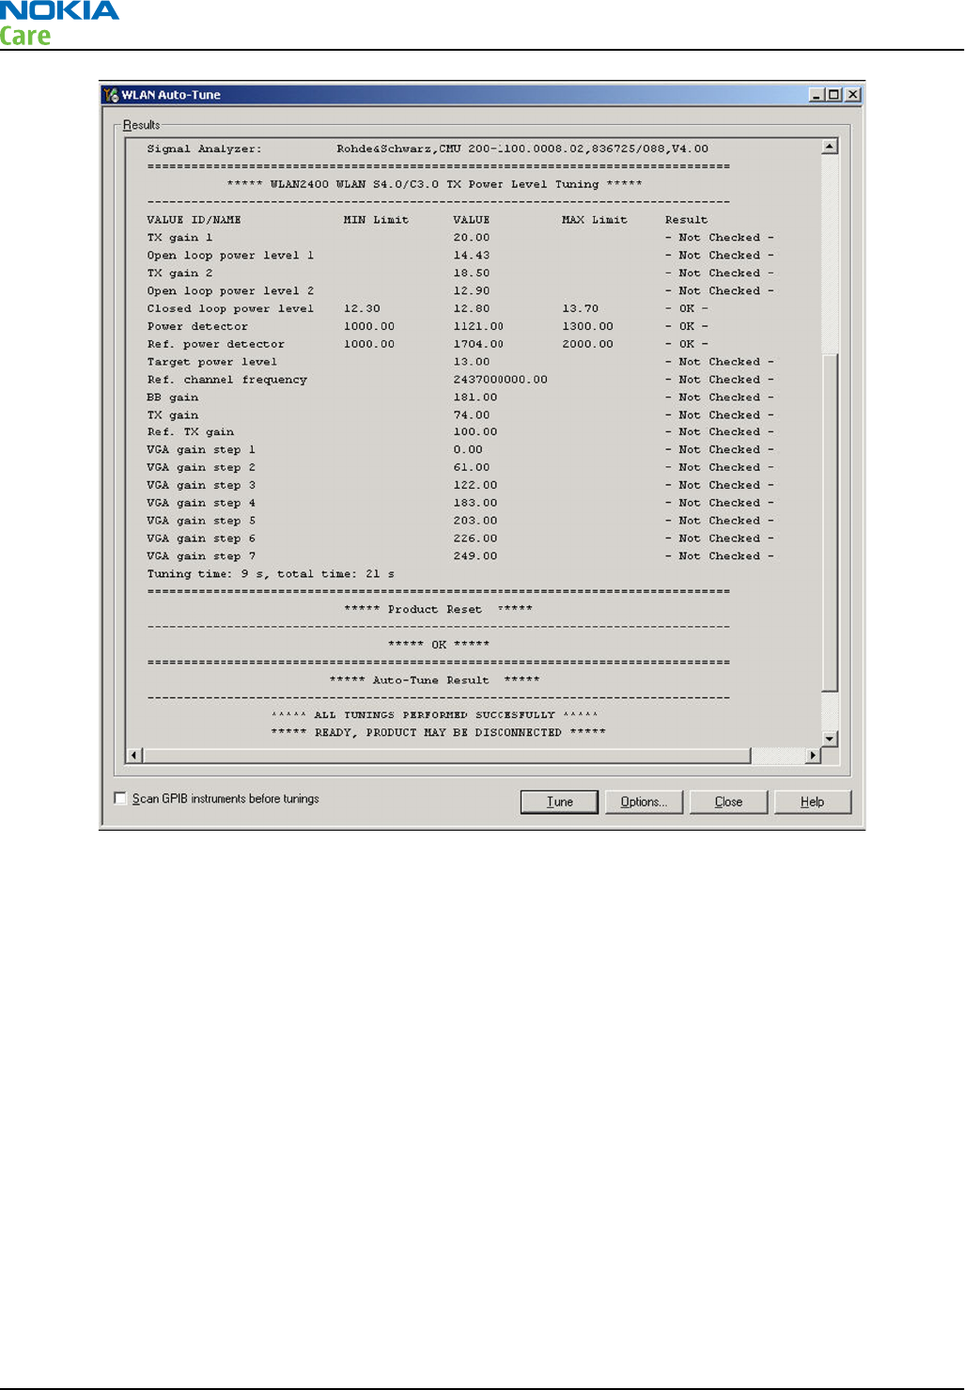Viewport: 965px width, 1390px height.
Task: Click the 'VALUE ID/NAME' column header
Action: tap(194, 220)
